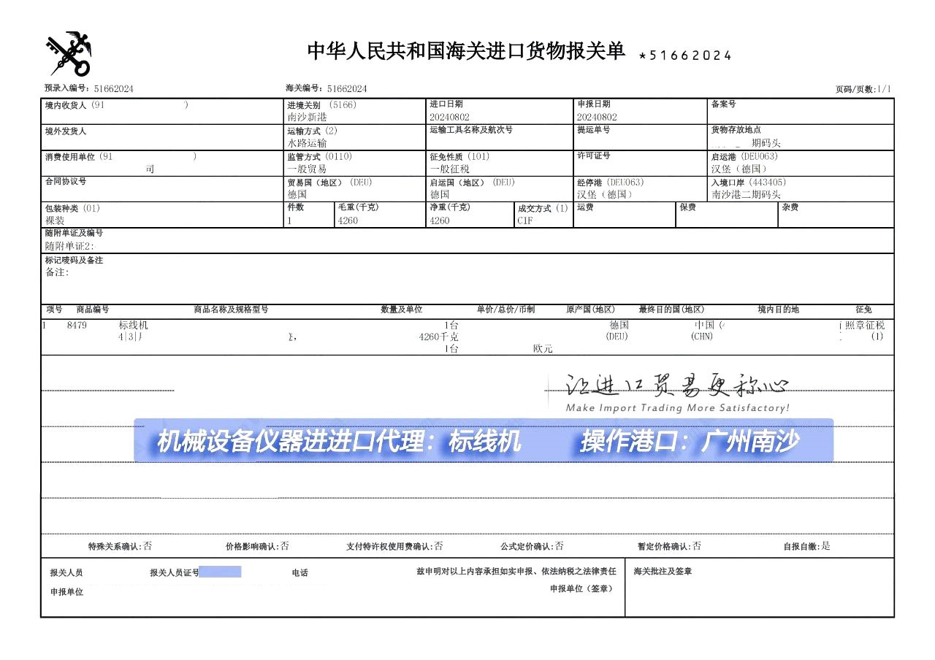Click the blue redacted box beside 报关人员证号

click(x=220, y=572)
